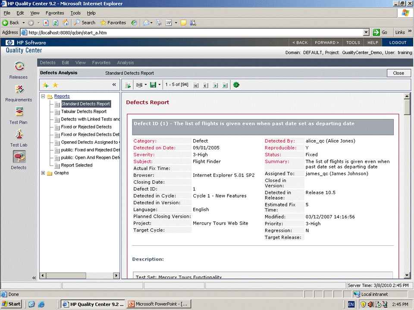Click the browser Stop icon
This screenshot has width=414, height=310.
tap(46, 23)
